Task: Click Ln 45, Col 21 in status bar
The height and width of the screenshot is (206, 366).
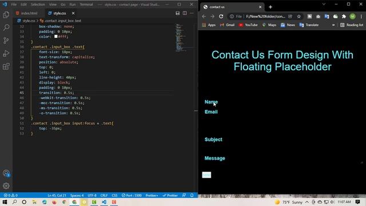Action: 57,195
